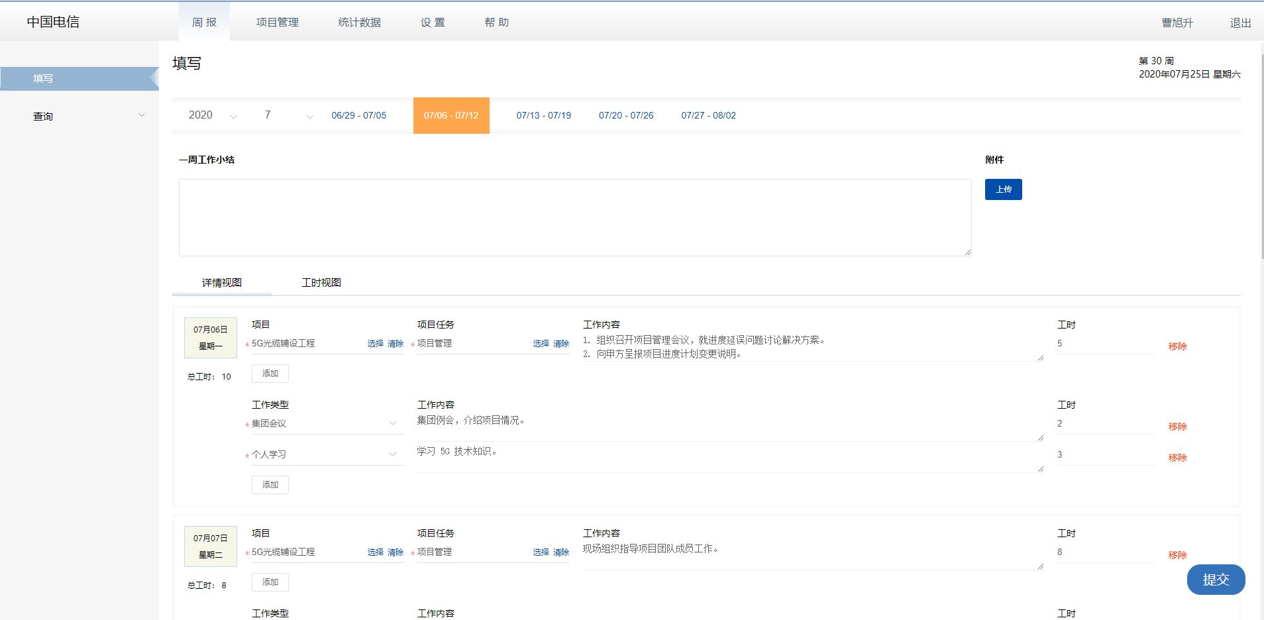1264x620 pixels.
Task: Remove the 07月07日 project row
Action: click(x=1177, y=555)
